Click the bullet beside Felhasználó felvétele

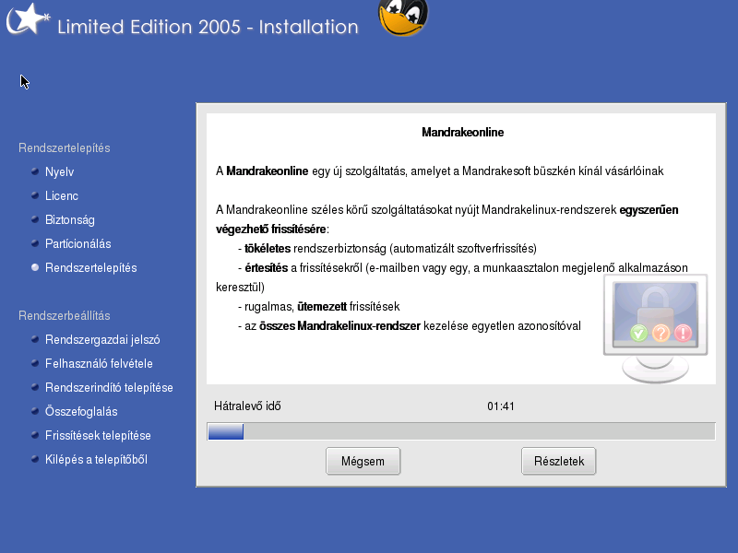point(35,363)
